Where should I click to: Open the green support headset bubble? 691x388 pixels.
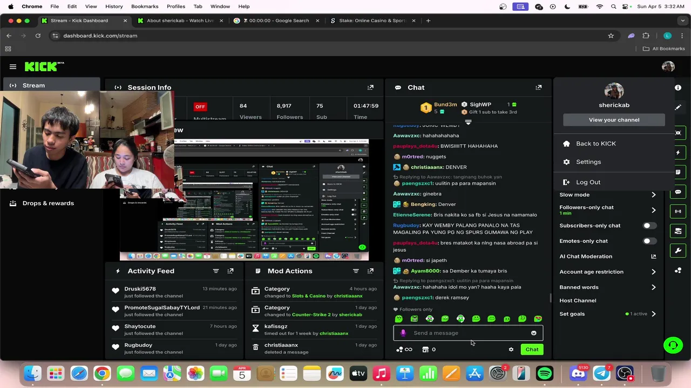point(673,345)
